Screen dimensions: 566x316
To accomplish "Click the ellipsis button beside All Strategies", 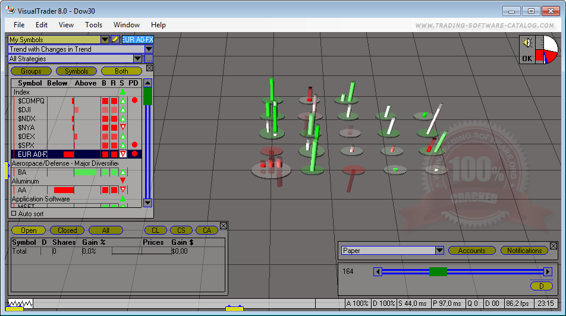I will pos(149,59).
